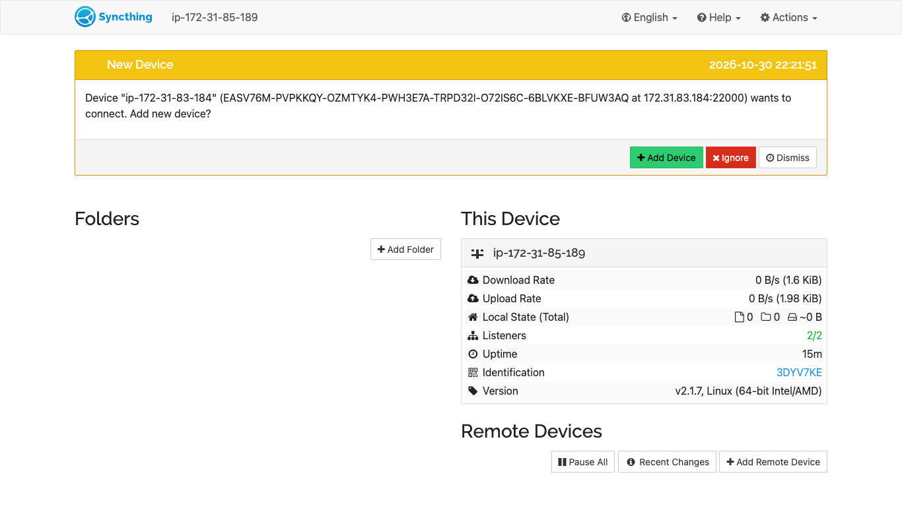This screenshot has width=902, height=528.
Task: Open the Actions dropdown menu
Action: click(x=789, y=18)
